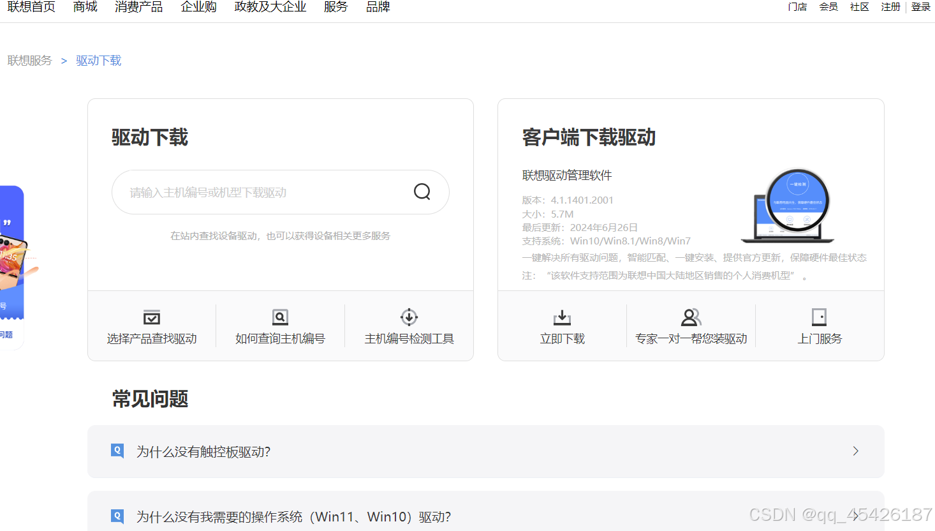Click the 常见问题 heading

click(x=150, y=399)
